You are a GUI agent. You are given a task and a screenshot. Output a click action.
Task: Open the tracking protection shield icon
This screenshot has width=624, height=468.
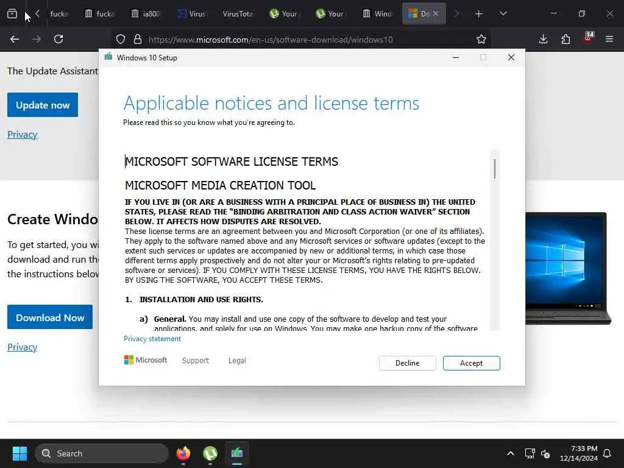(121, 39)
